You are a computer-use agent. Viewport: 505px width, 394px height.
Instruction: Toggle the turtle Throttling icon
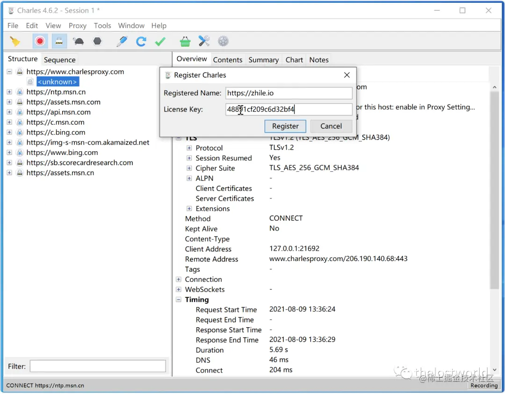point(78,41)
